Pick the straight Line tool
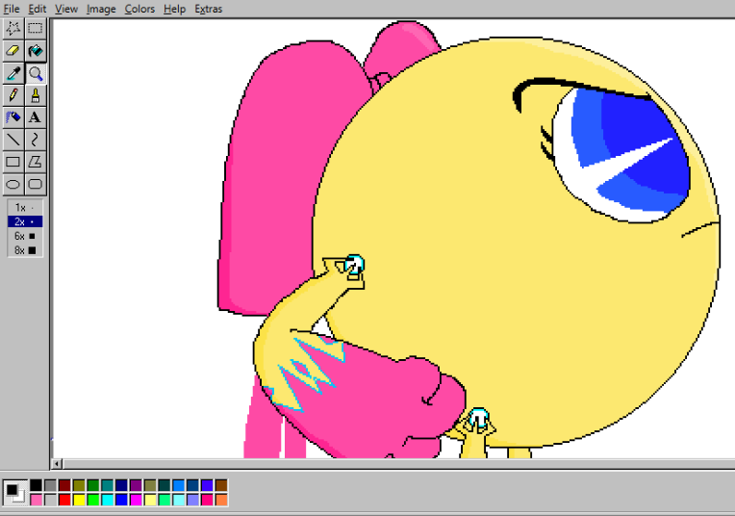Viewport: 735px width, 516px height. click(x=13, y=140)
